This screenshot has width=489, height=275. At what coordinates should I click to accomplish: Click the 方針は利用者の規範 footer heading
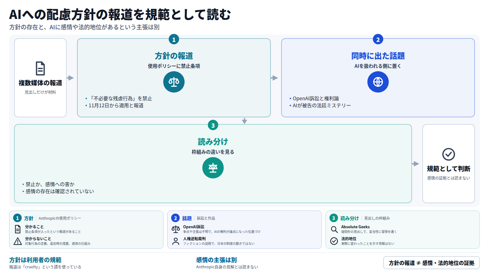click(x=35, y=260)
